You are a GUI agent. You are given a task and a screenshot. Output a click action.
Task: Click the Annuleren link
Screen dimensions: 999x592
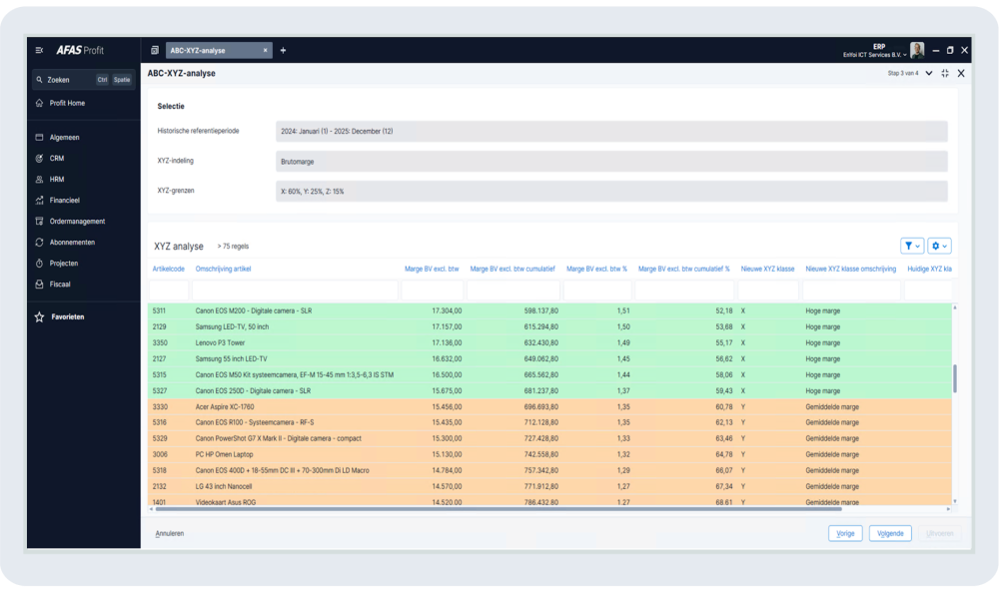tap(170, 533)
